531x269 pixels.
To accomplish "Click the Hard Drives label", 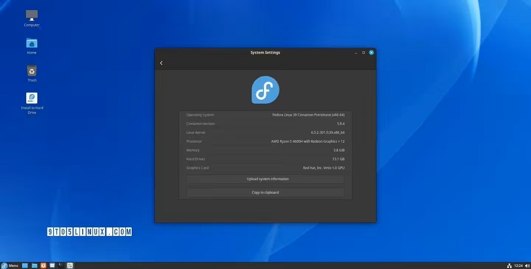I will tap(195, 159).
